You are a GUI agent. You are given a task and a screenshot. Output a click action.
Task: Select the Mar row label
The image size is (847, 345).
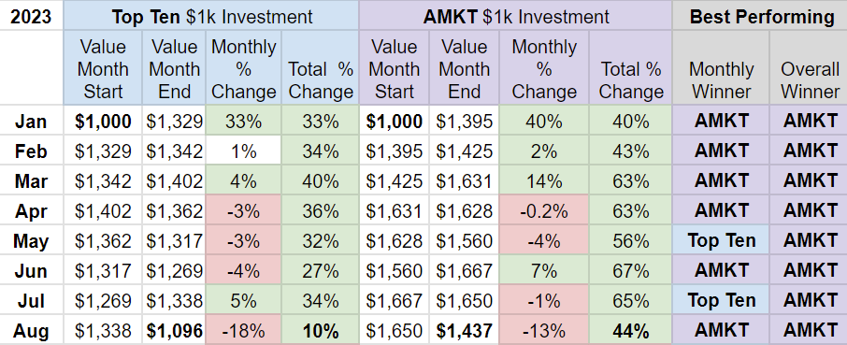(x=32, y=180)
